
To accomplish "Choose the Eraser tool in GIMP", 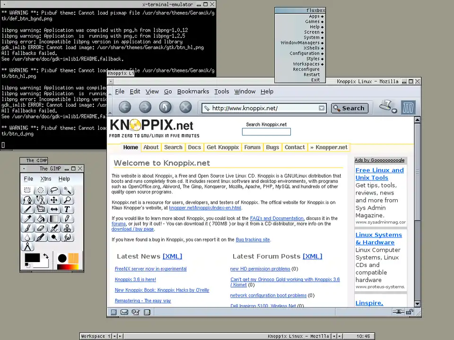I will (41, 228).
